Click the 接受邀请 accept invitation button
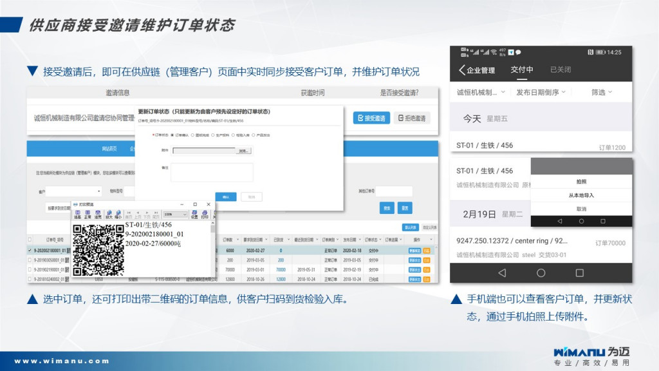The width and height of the screenshot is (659, 371). coord(371,118)
